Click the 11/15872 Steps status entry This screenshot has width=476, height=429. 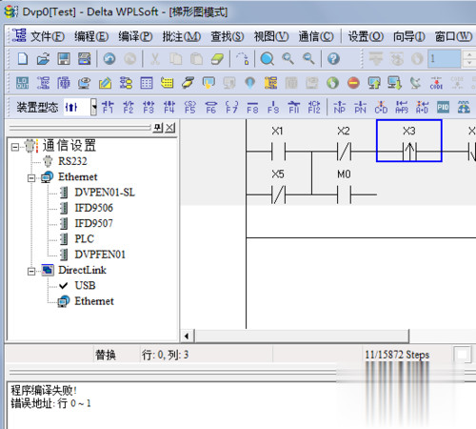(397, 355)
